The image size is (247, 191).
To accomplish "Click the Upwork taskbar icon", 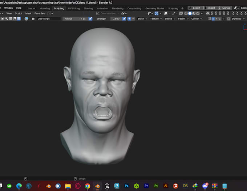I will 9,186.
